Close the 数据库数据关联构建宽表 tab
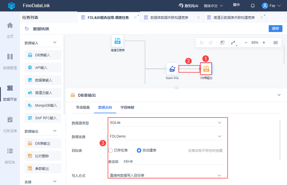The width and height of the screenshot is (287, 185). [198, 18]
